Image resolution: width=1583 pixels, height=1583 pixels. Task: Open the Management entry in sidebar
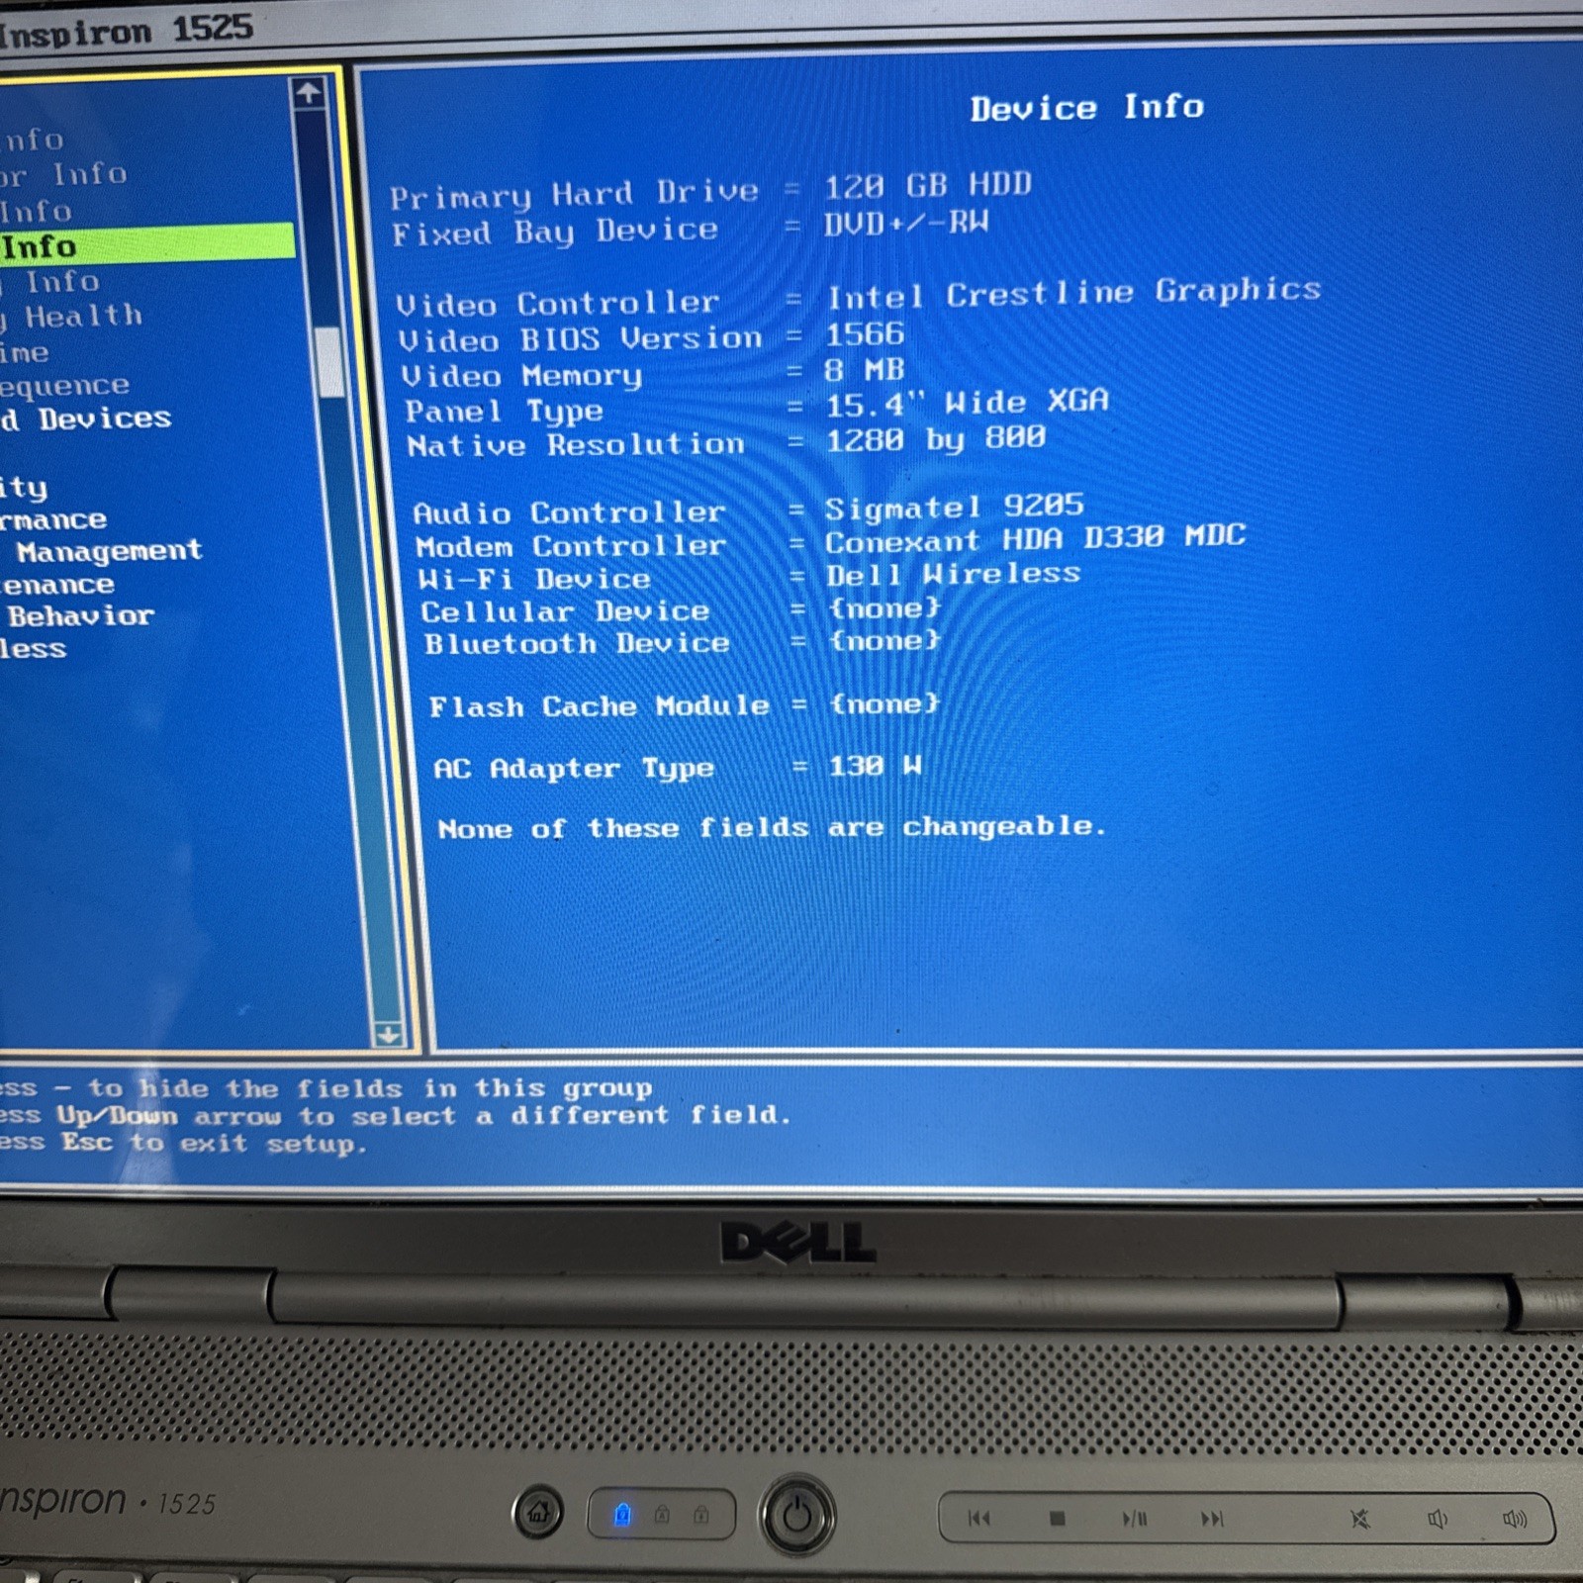tap(109, 551)
